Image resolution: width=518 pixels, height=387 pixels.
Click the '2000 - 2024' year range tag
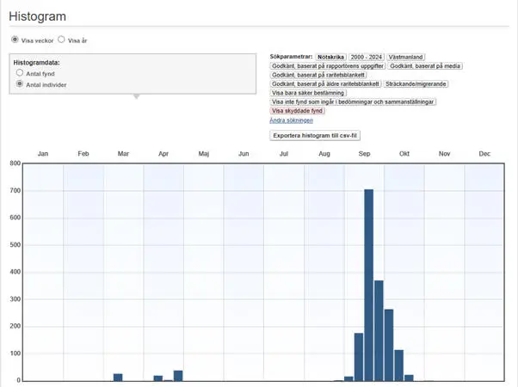(366, 57)
